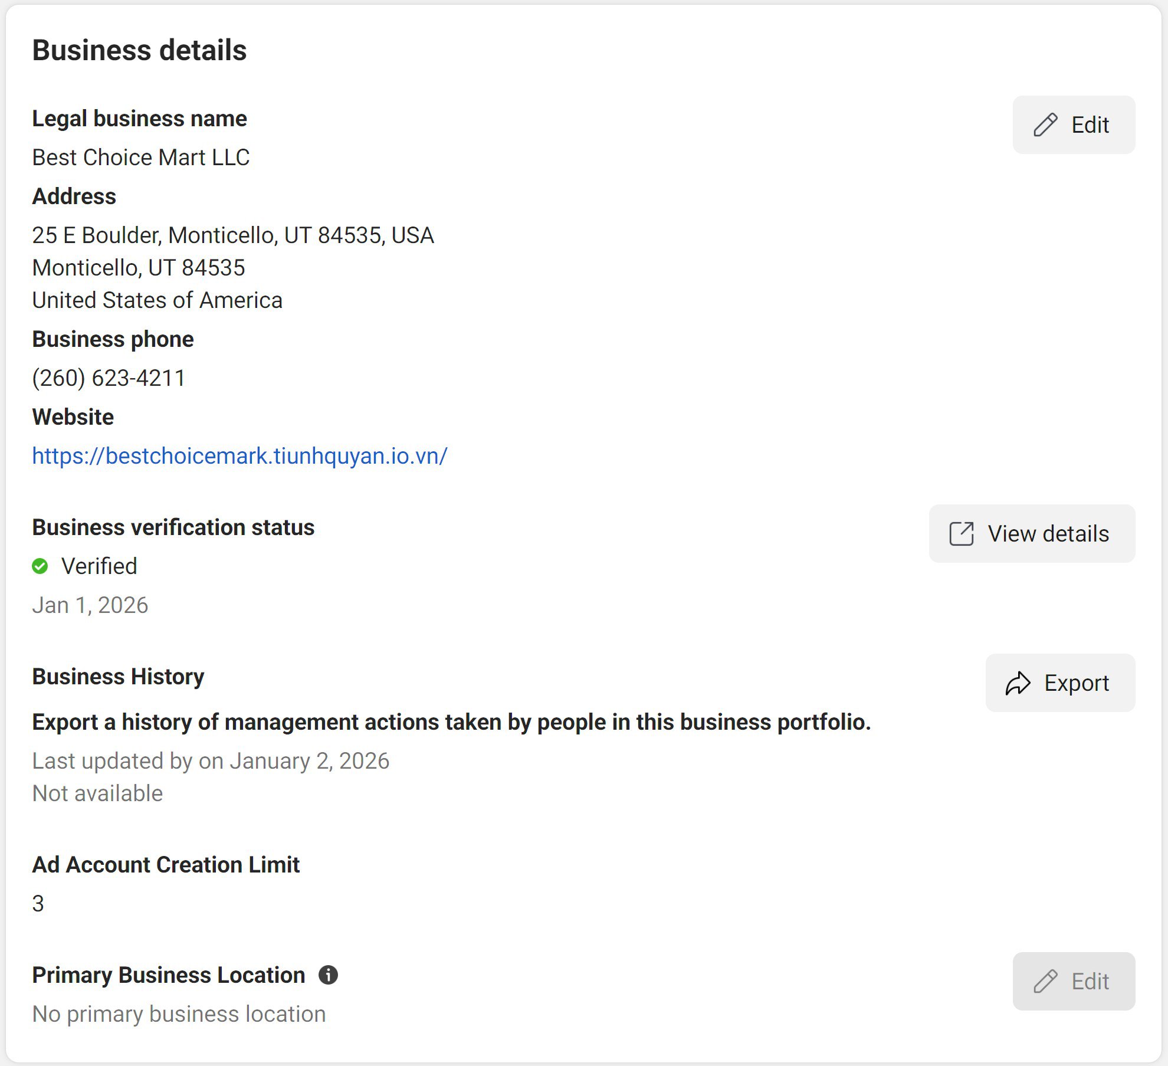Image resolution: width=1168 pixels, height=1066 pixels.
Task: Click the Ad Account Creation Limit value 3
Action: [x=38, y=904]
